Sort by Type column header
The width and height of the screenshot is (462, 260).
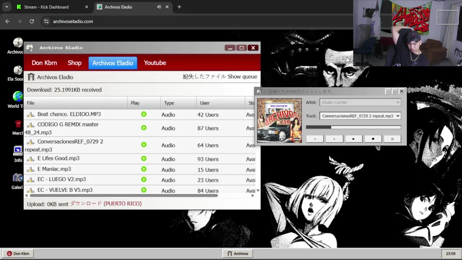[178, 103]
